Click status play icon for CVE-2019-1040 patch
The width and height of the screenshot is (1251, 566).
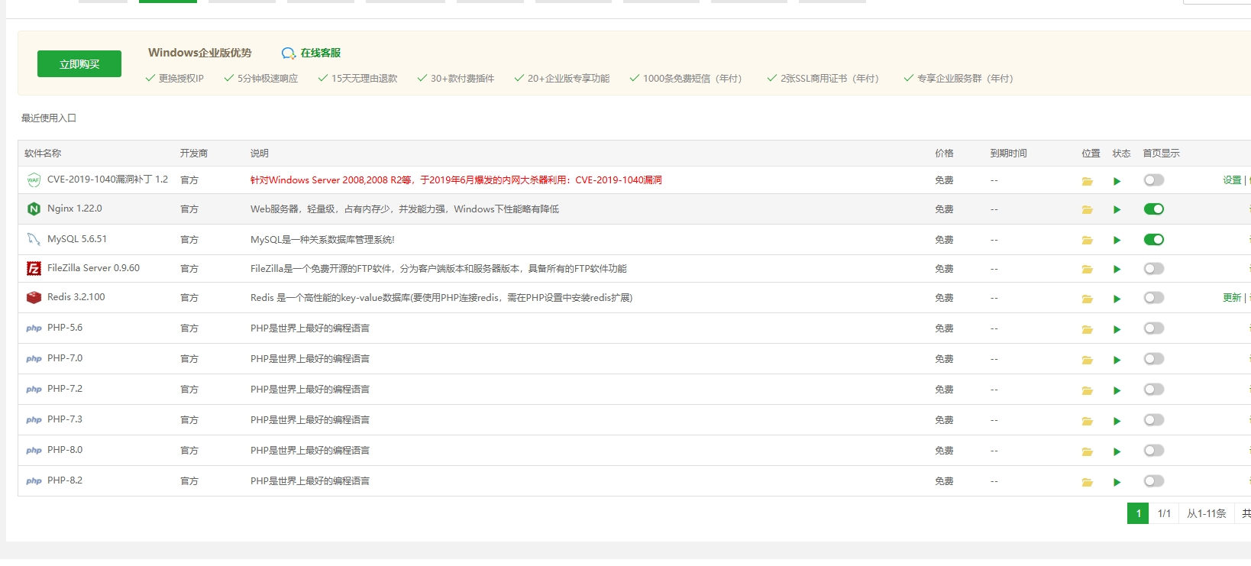(1117, 181)
